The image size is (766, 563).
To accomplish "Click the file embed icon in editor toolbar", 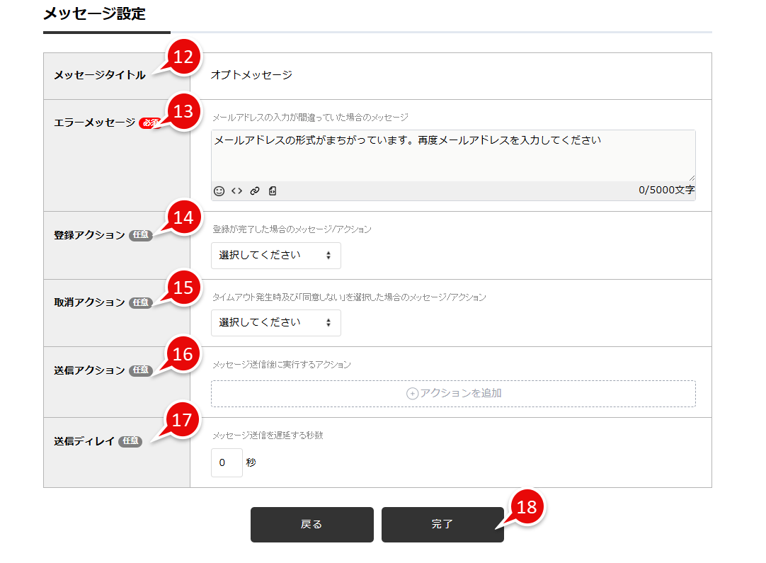I will pyautogui.click(x=272, y=190).
